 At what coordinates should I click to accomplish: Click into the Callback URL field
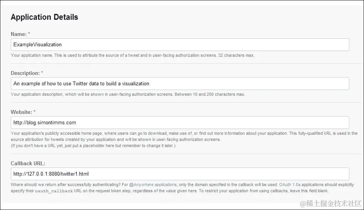180,174
